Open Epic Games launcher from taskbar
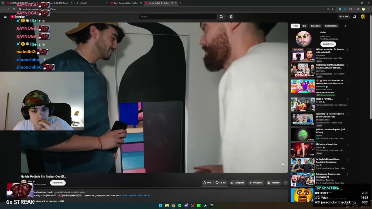 [212, 206]
